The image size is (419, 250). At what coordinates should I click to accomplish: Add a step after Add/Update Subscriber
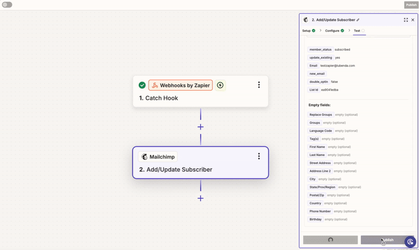tap(201, 198)
